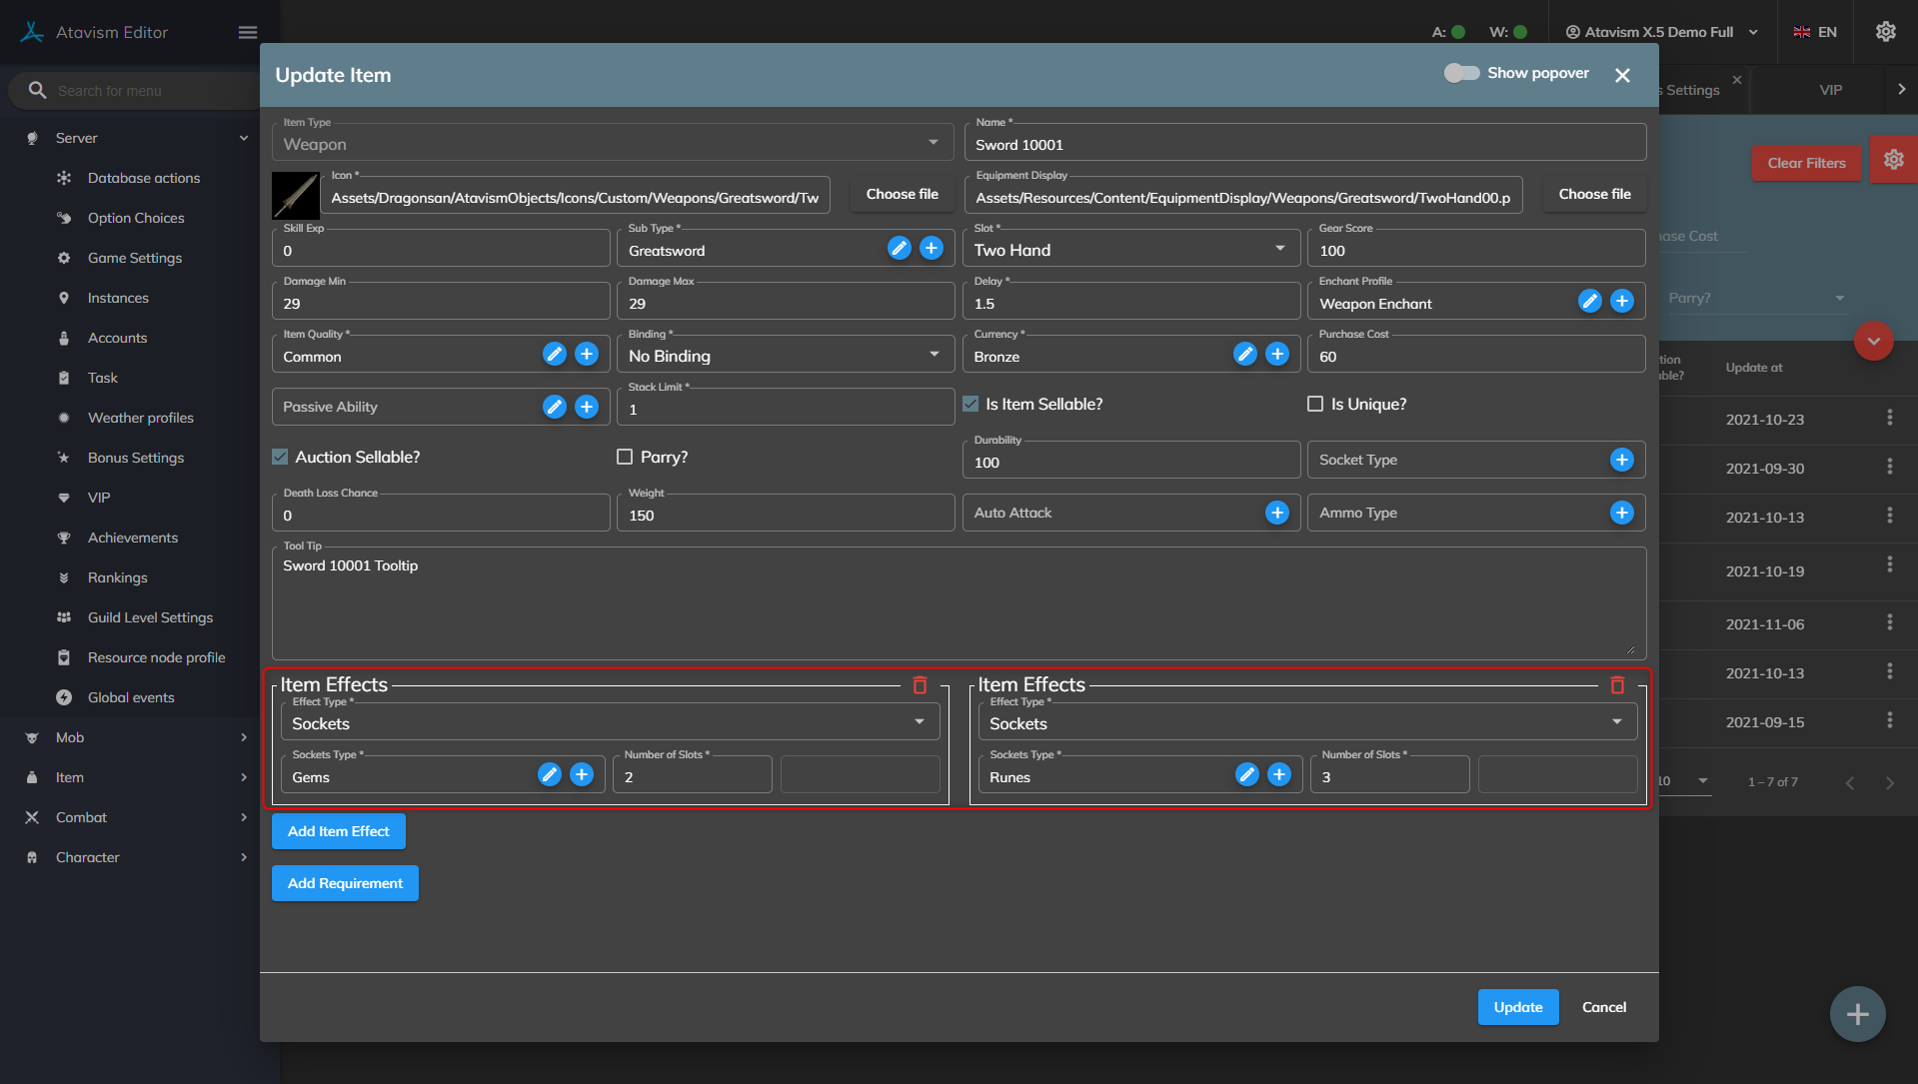Expand the Slot dropdown set to Two Hand
Screen dimensions: 1918x1084
click(x=1129, y=250)
